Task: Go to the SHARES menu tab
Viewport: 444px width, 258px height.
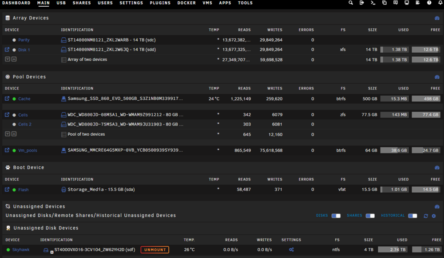Action: point(82,3)
